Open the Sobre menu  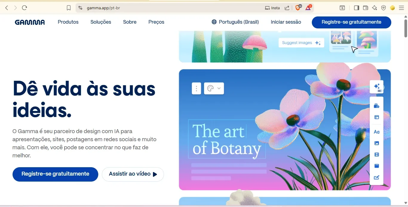[x=130, y=22]
